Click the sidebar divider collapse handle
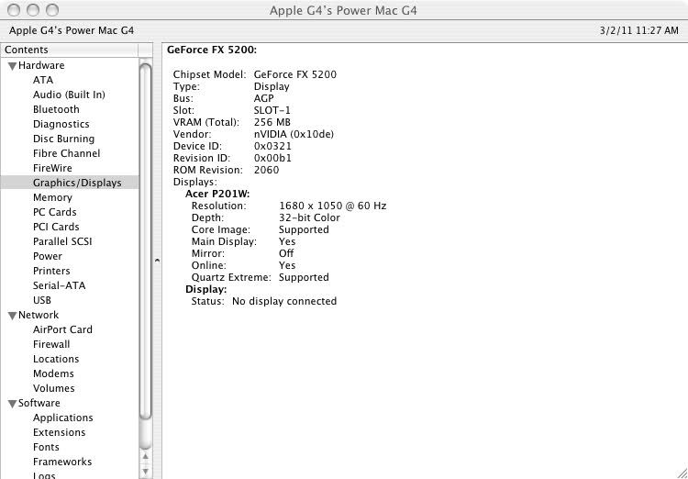The width and height of the screenshot is (688, 479). point(157,261)
